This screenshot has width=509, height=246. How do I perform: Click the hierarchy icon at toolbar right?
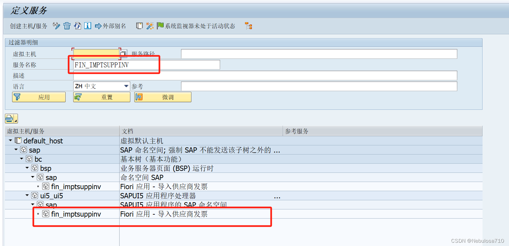pos(248,26)
